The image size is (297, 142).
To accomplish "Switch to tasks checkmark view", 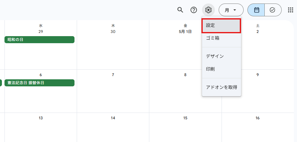I will click(x=273, y=10).
